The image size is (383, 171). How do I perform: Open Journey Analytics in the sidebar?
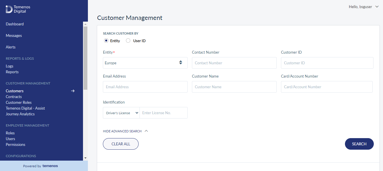pos(20,114)
